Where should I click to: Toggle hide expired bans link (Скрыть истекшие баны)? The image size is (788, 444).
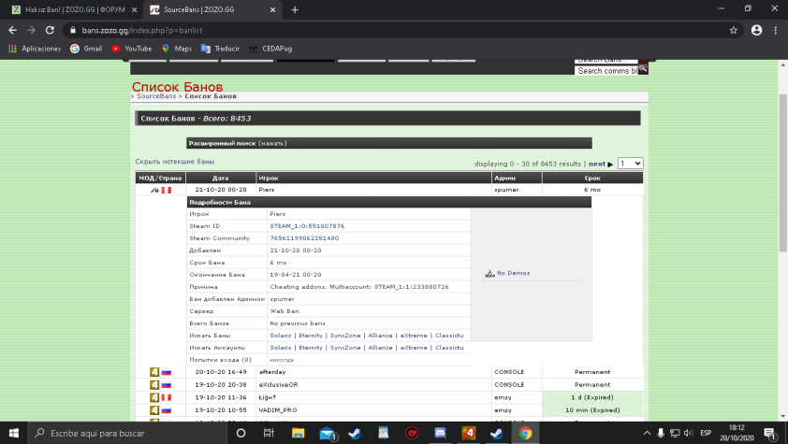pyautogui.click(x=174, y=162)
